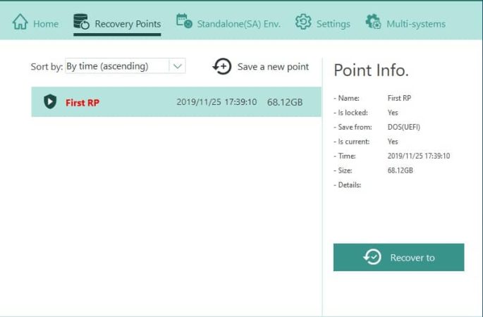Select the Recovery Points tab label

(128, 24)
